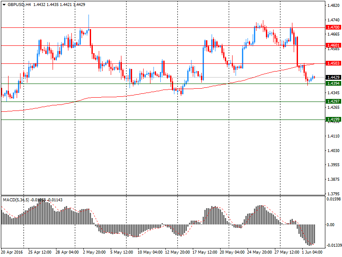Click the 1.4030 price scale label
The width and height of the screenshot is (342, 257).
[x=333, y=151]
